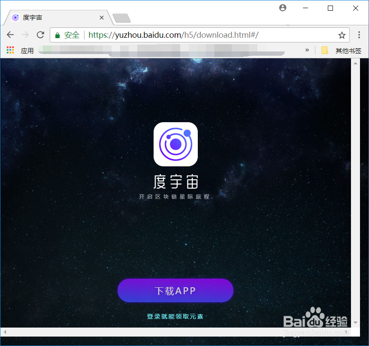Close the 度宇宙 tab
Screen dimensions: 369x346
pyautogui.click(x=101, y=18)
